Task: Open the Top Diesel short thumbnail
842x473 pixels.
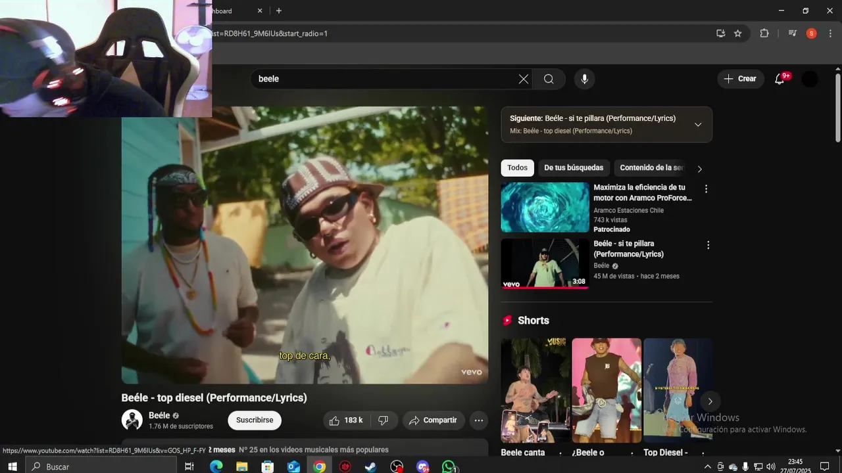Action: pos(678,390)
